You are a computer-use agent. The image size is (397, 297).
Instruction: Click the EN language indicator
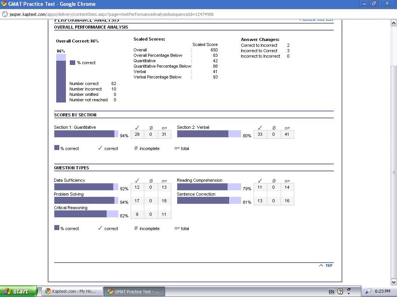331,292
